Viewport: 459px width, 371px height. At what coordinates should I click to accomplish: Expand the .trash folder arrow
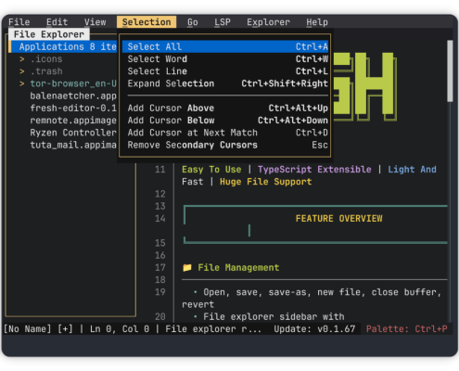click(x=22, y=71)
